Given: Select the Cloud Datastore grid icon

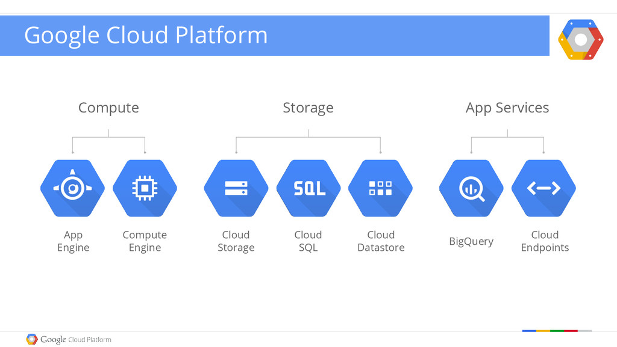Looking at the screenshot, I should (x=381, y=188).
